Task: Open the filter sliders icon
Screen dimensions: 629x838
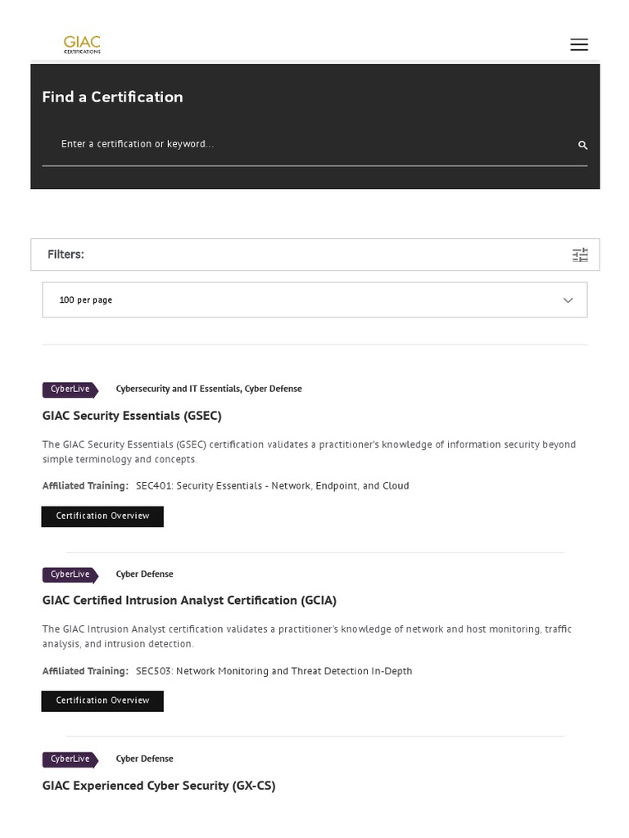Action: click(580, 255)
